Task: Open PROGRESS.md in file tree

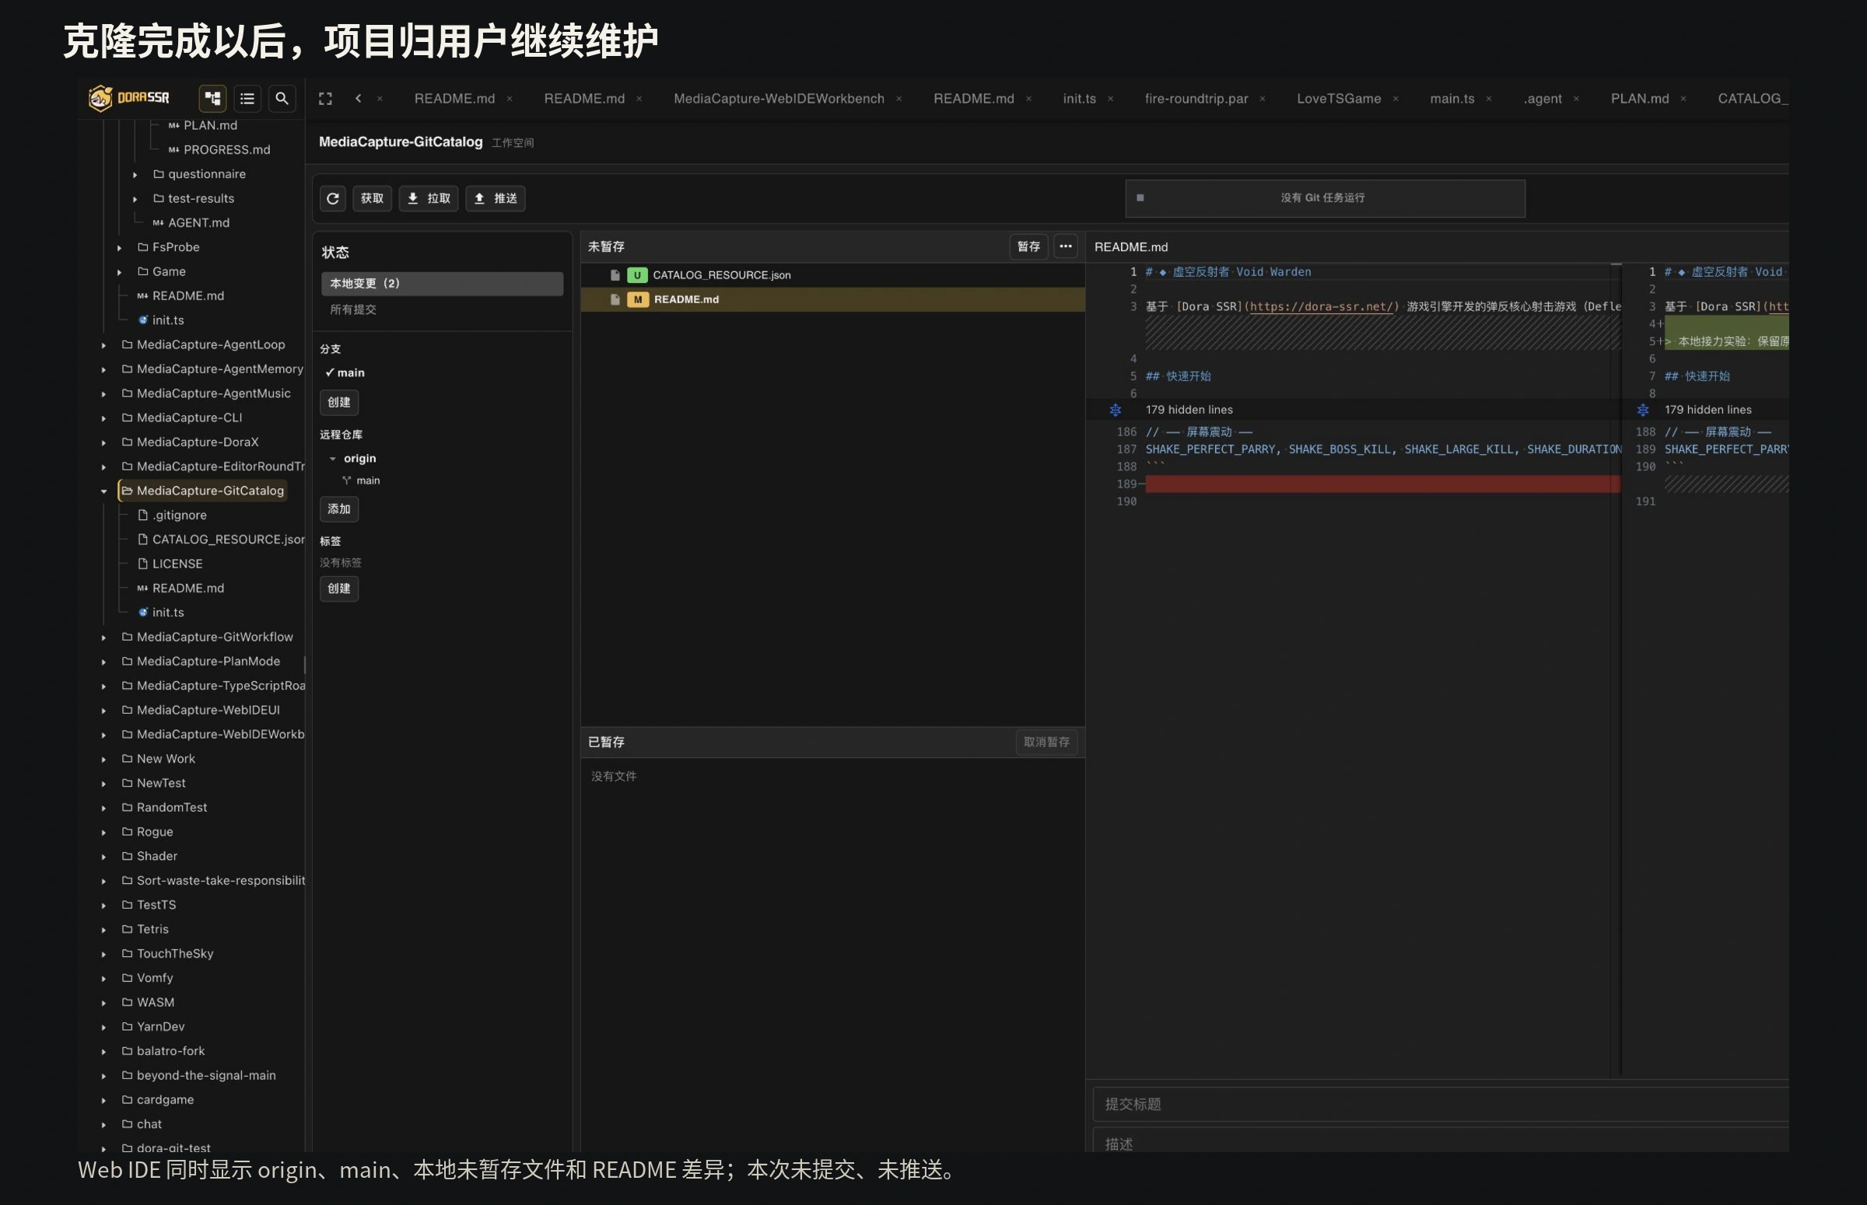Action: [x=219, y=149]
